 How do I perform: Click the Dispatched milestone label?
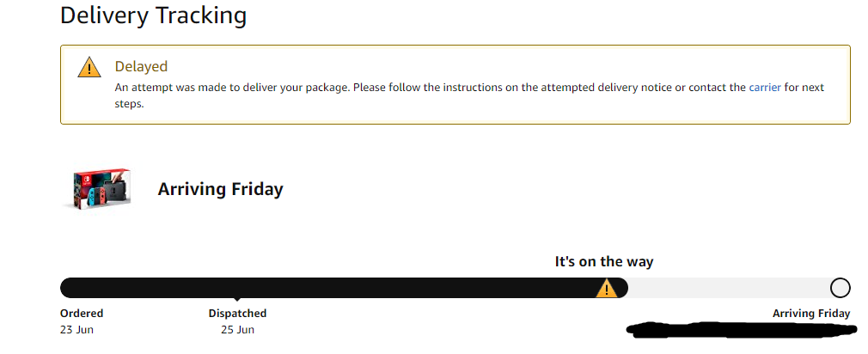pyautogui.click(x=237, y=314)
